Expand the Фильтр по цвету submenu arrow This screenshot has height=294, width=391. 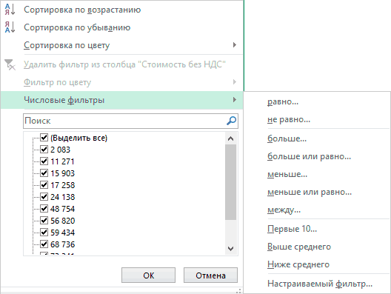[x=235, y=81]
